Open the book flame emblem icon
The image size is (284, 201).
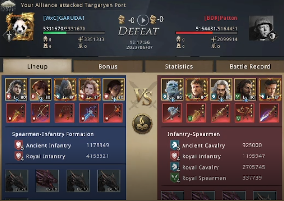click(x=142, y=124)
